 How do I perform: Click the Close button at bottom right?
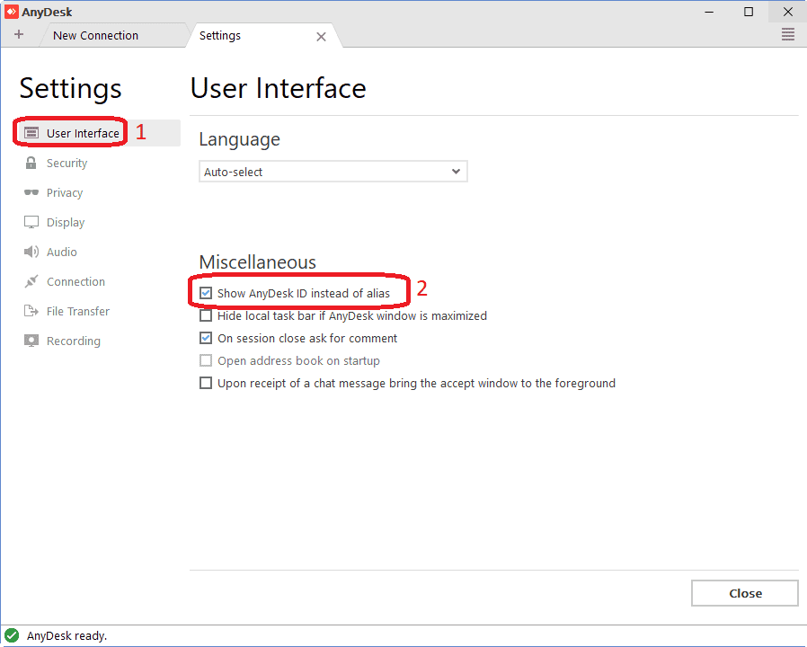pos(745,593)
